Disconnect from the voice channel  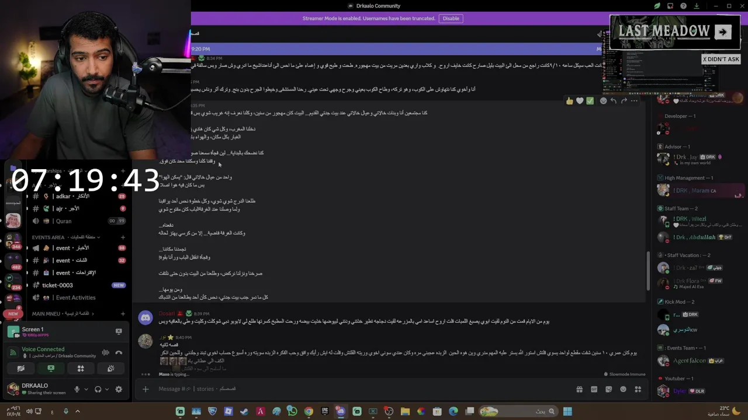119,352
